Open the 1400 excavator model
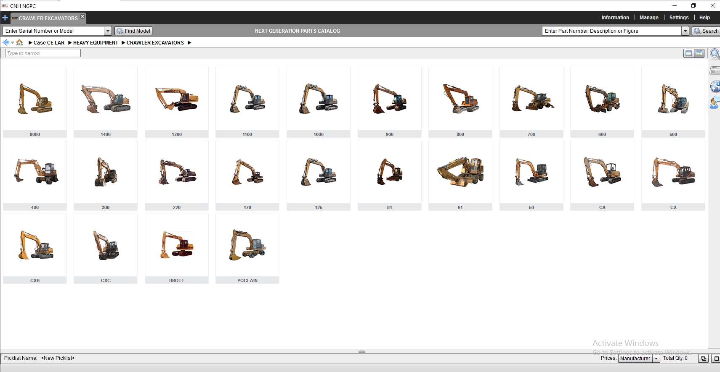Image resolution: width=720 pixels, height=372 pixels. [x=106, y=102]
